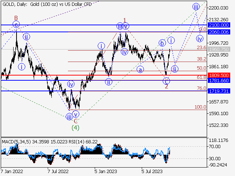Screen dimensions: 235x176
Task: Click the 5 Jan 2023 date label
Action: pos(106,171)
